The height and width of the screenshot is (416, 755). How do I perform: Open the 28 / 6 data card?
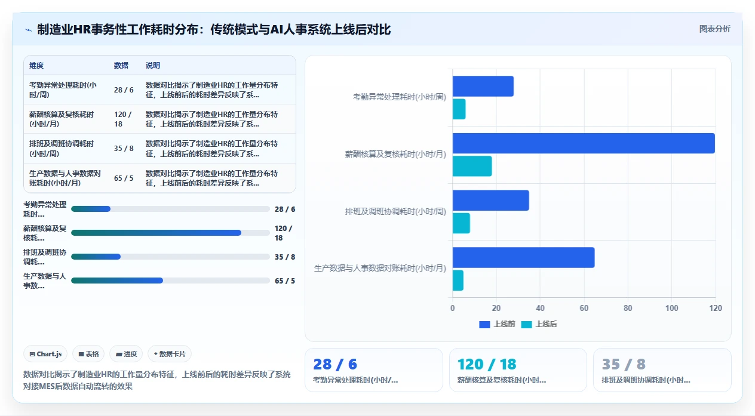(x=374, y=370)
